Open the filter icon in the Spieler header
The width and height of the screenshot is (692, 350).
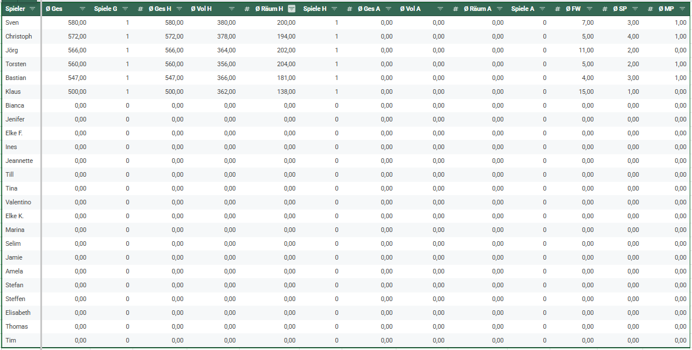click(x=32, y=9)
